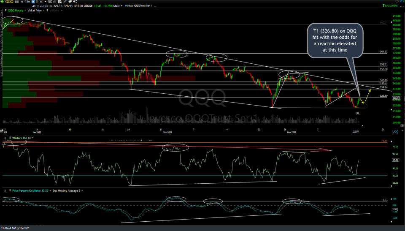The image size is (405, 231).
Task: Open the timeframe dropdown arrow after W
Action: click(46, 2)
